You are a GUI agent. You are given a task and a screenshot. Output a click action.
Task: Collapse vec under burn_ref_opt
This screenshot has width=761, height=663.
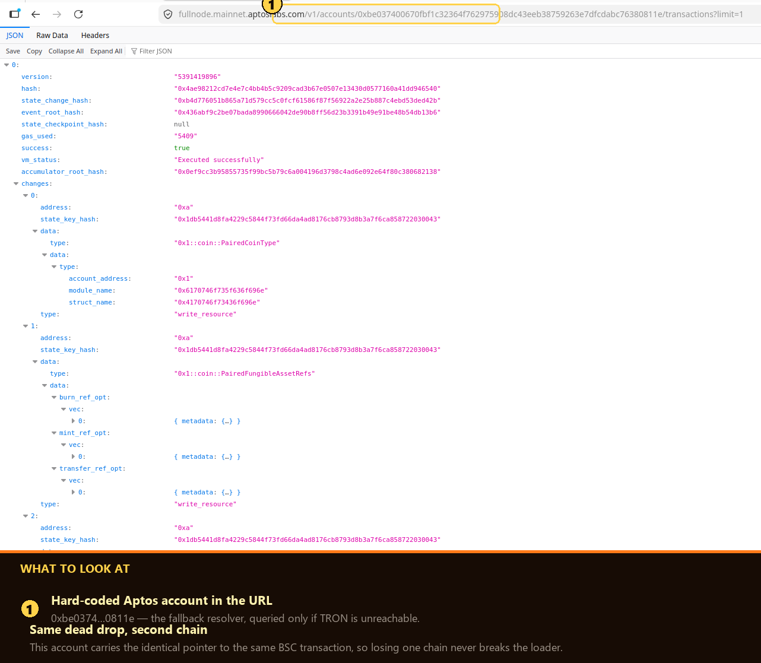(x=64, y=409)
